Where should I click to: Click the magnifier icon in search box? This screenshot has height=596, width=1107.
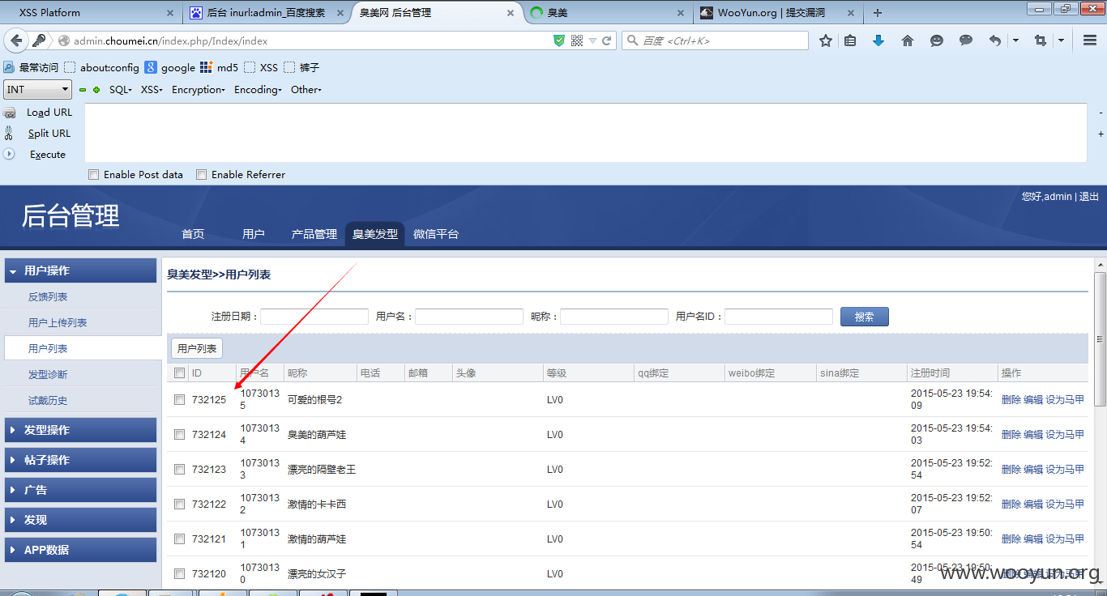pos(633,40)
